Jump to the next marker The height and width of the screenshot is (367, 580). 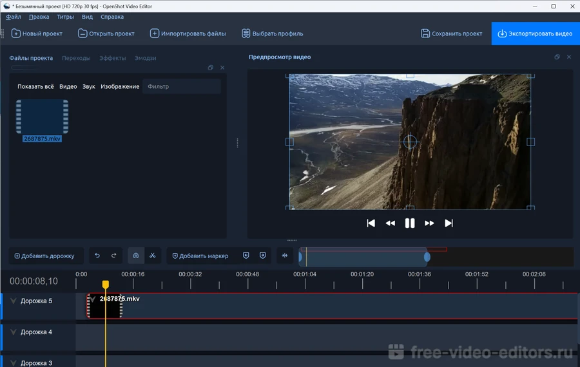coord(262,256)
